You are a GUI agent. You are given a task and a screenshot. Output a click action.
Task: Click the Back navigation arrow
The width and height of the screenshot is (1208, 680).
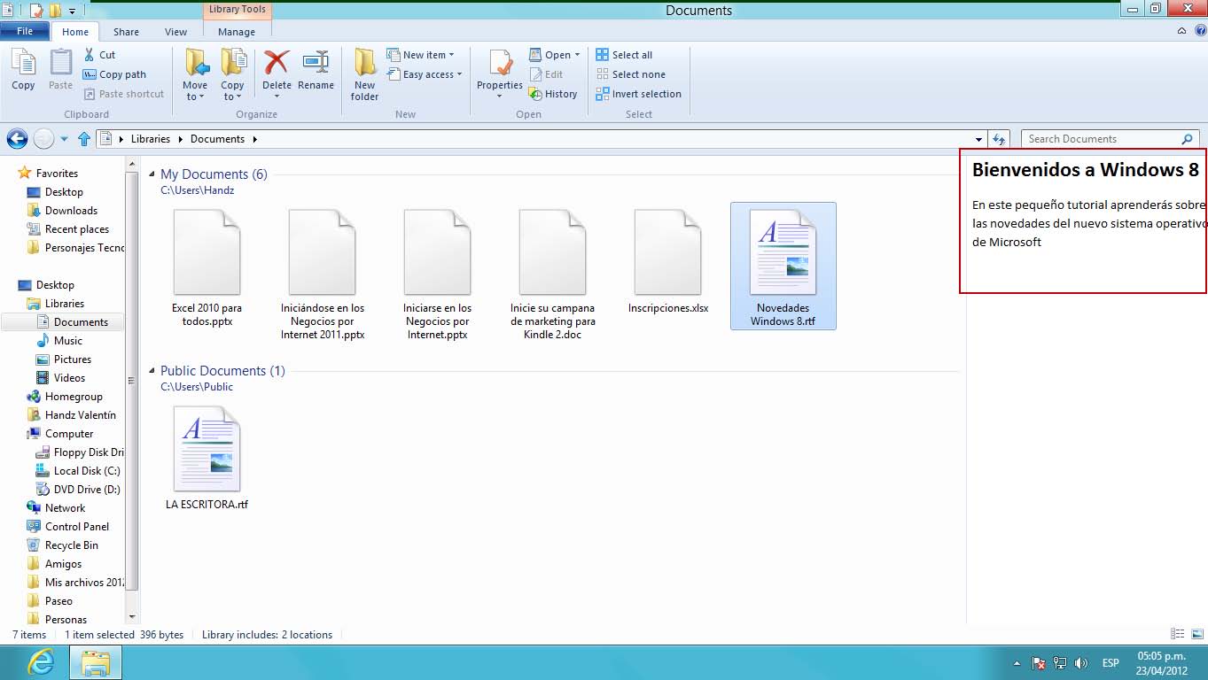[17, 139]
